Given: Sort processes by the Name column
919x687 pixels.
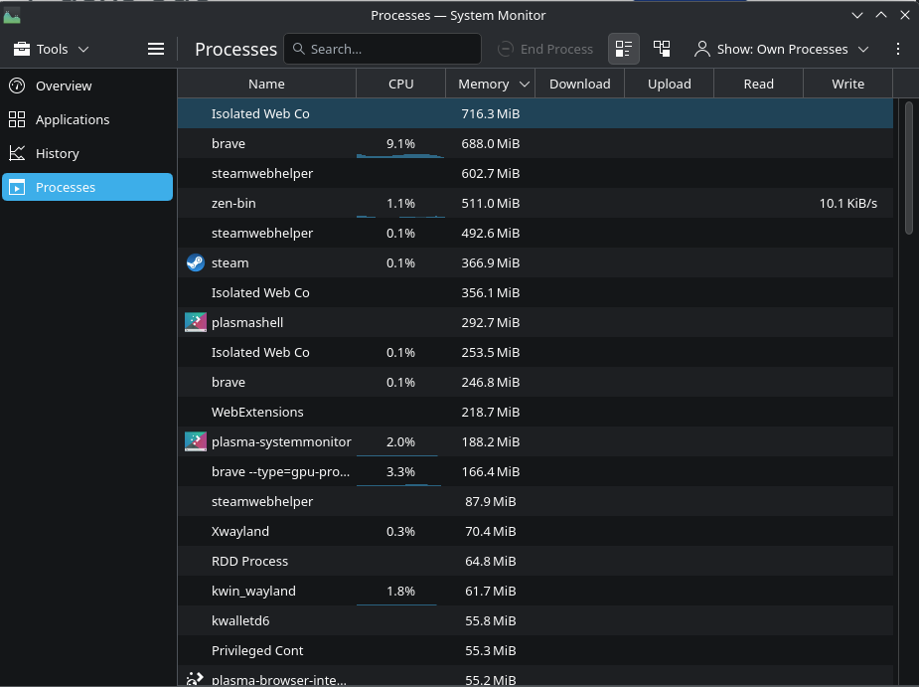Looking at the screenshot, I should (x=266, y=84).
